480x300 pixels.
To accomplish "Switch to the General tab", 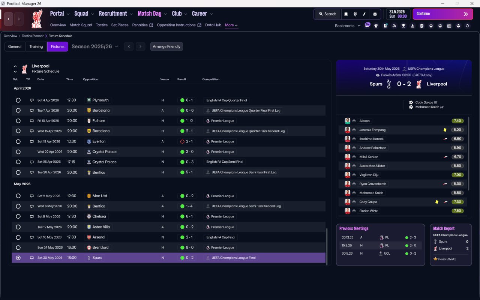I will (x=15, y=46).
